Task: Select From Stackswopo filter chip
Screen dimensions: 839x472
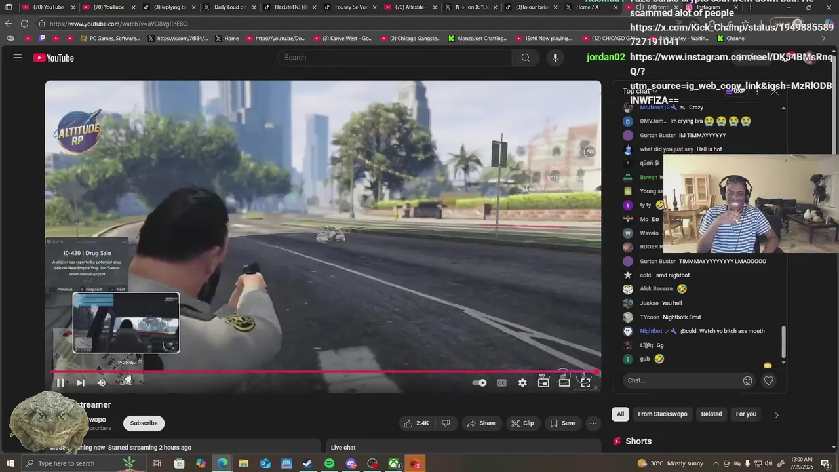Action: [x=663, y=414]
